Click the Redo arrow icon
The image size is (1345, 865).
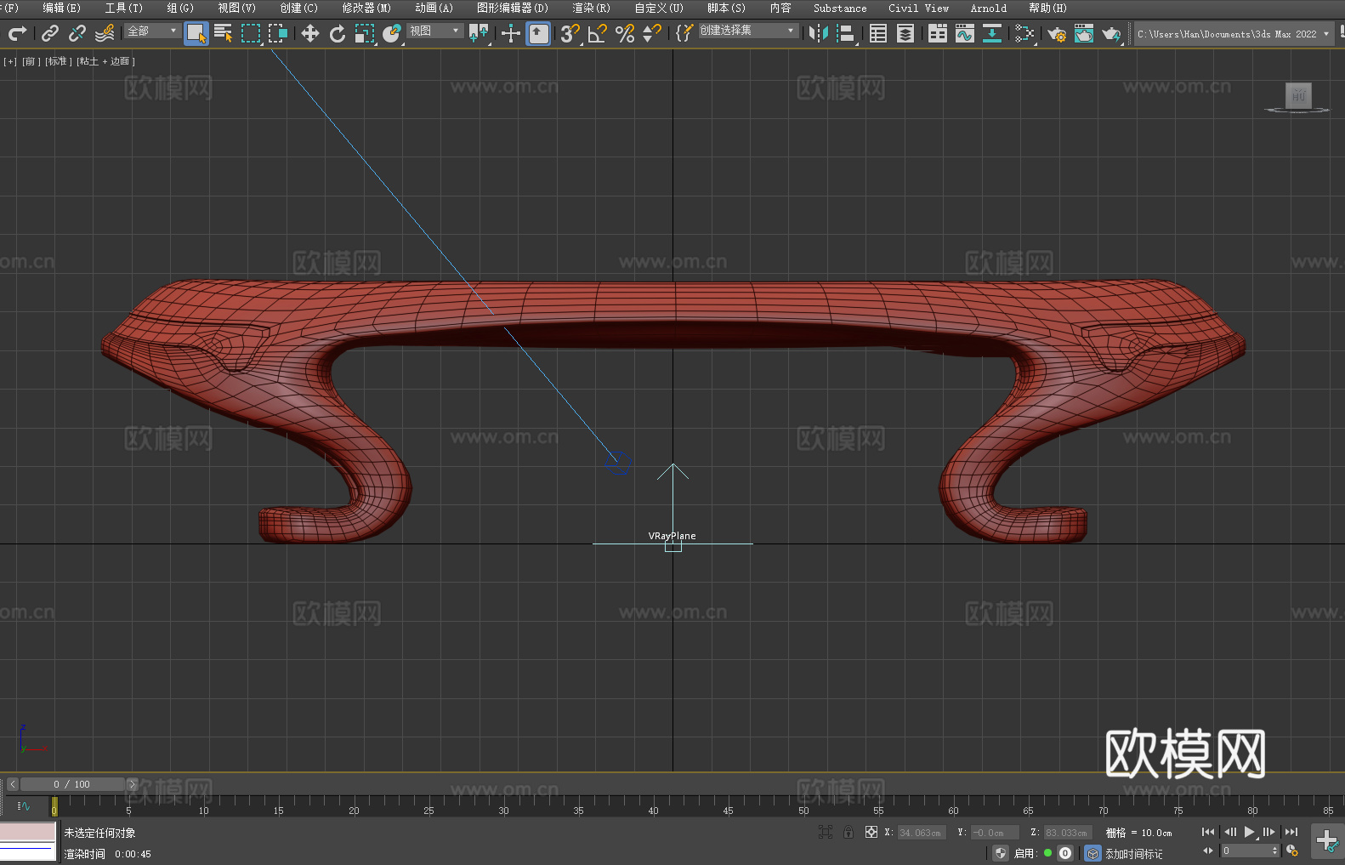coord(17,33)
